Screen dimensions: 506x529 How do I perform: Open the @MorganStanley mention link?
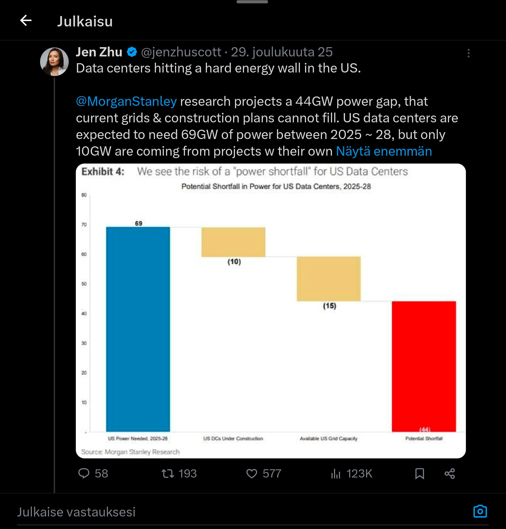pyautogui.click(x=126, y=101)
